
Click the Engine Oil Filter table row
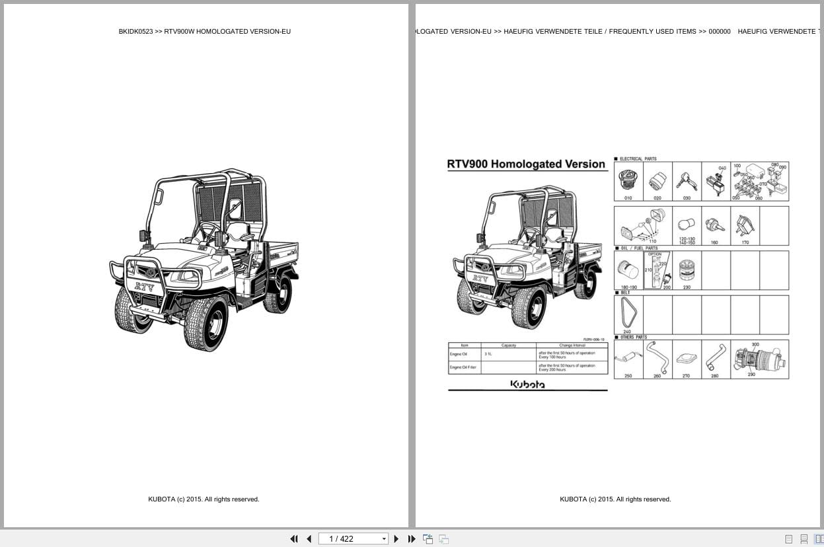coord(527,367)
